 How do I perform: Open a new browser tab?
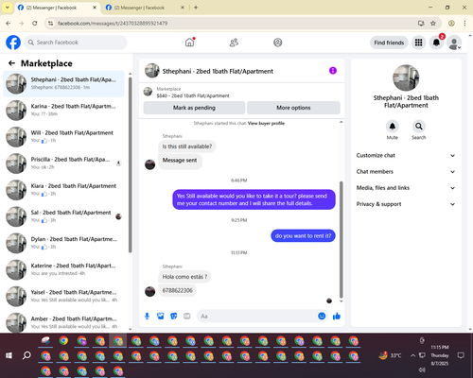click(196, 8)
